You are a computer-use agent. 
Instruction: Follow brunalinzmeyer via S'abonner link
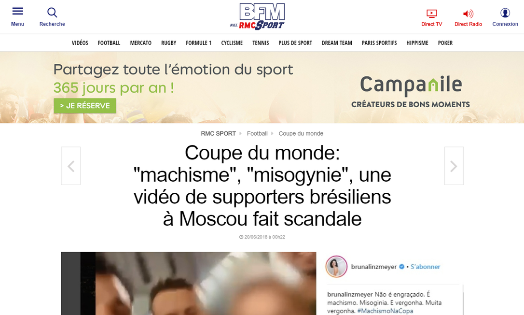pyautogui.click(x=425, y=267)
